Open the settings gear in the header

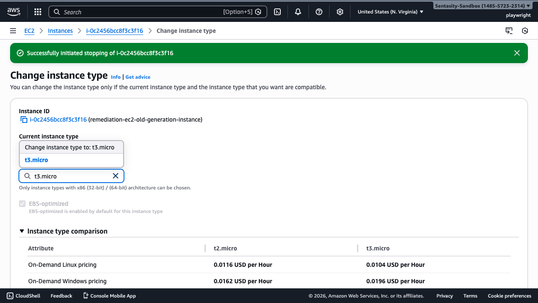tap(340, 12)
